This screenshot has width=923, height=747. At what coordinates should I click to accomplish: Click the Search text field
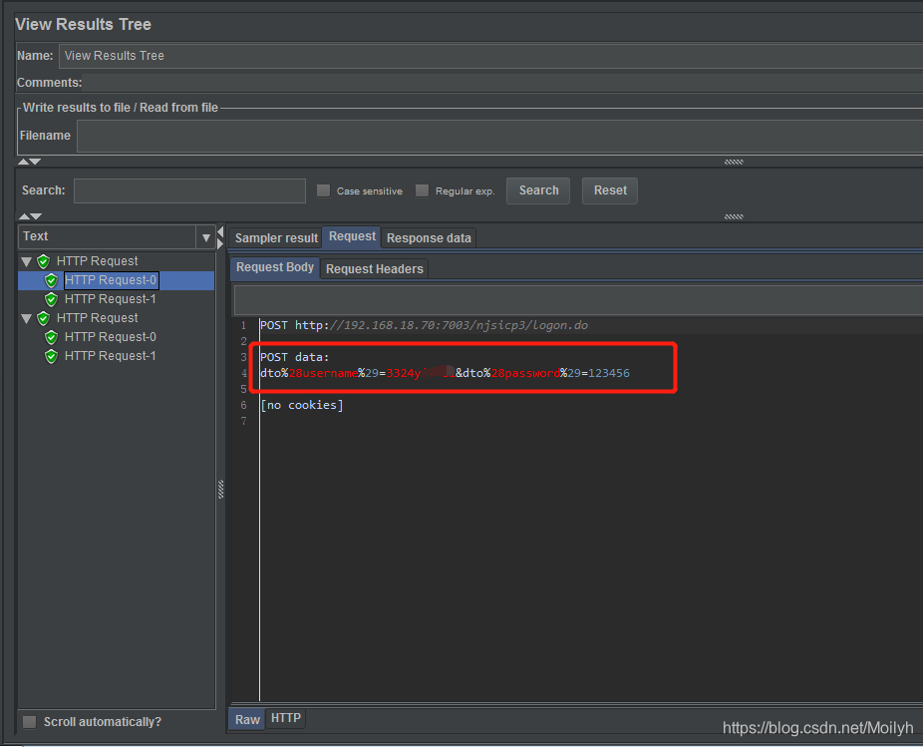(x=189, y=190)
